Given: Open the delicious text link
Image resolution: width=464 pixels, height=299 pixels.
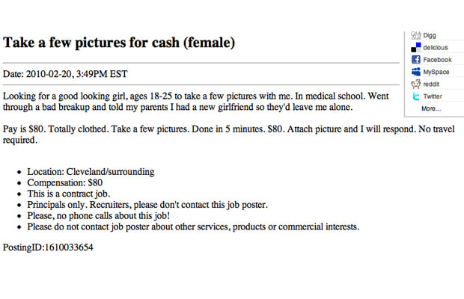Looking at the screenshot, I should [x=436, y=48].
